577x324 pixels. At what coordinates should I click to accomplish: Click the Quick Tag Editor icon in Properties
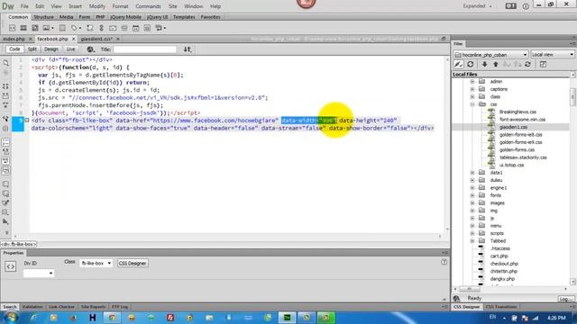pos(10,266)
